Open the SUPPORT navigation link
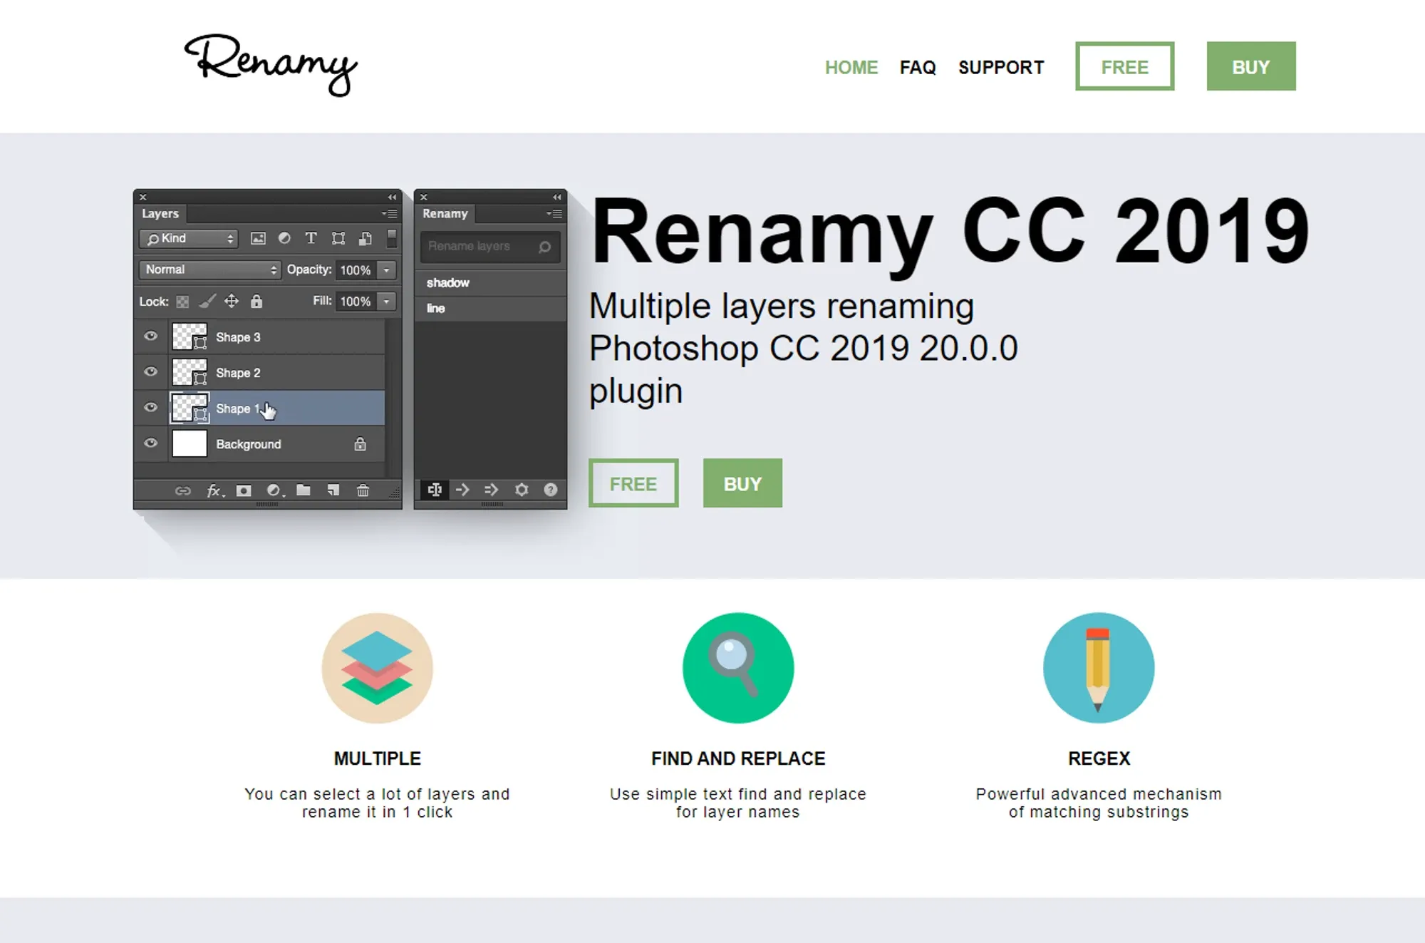This screenshot has height=943, width=1425. pyautogui.click(x=1001, y=68)
